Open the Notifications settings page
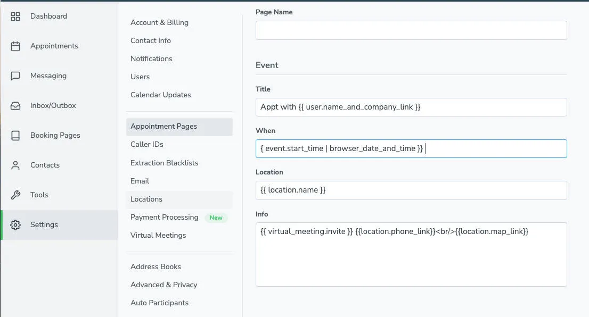This screenshot has width=589, height=317. [x=151, y=59]
